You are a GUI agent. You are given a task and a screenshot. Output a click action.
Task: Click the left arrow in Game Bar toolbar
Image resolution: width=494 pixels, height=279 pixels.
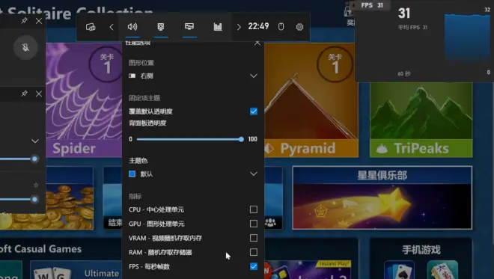pyautogui.click(x=112, y=27)
